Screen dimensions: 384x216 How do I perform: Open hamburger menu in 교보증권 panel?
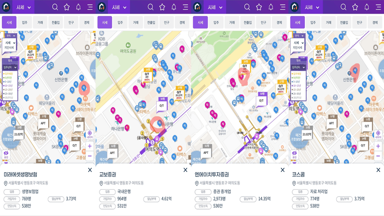click(x=185, y=7)
